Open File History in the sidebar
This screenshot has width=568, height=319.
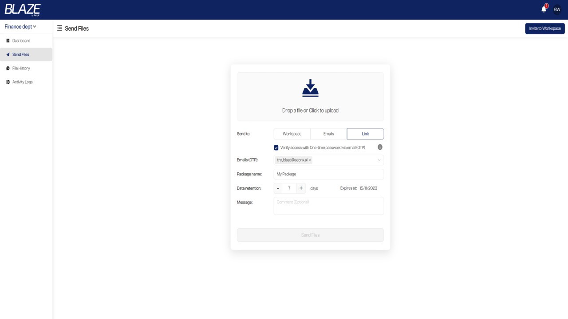click(x=21, y=68)
